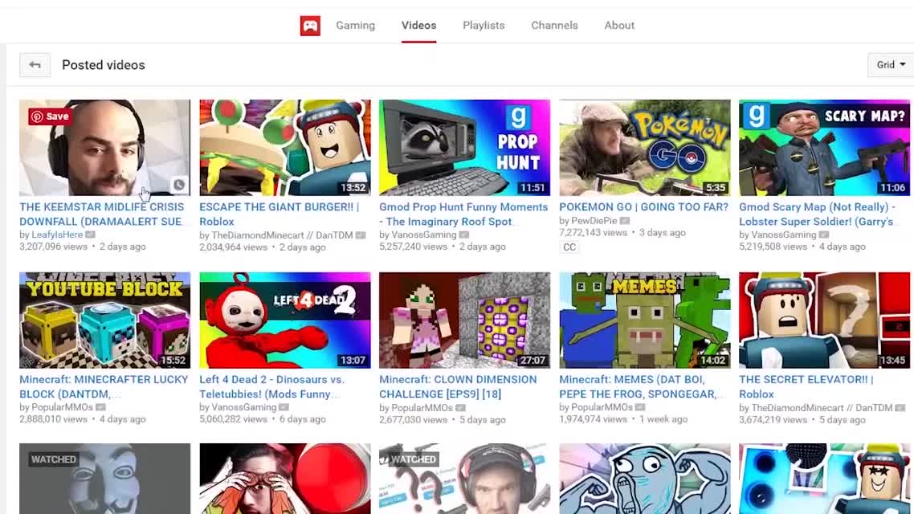Open the blue muscular meme face thumbnail
This screenshot has height=514, width=914.
(645, 479)
